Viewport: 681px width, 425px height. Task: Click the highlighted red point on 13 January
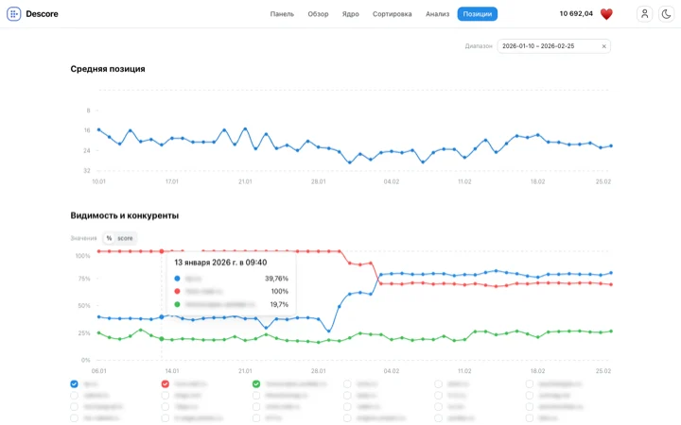click(162, 251)
